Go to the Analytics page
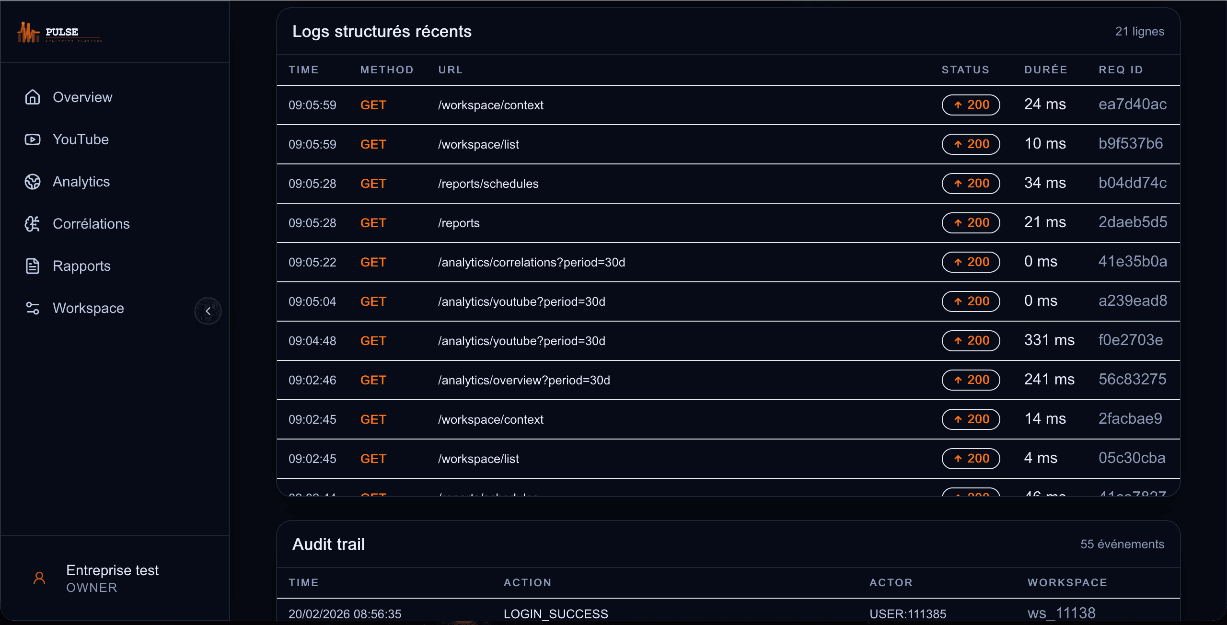Image resolution: width=1227 pixels, height=625 pixels. coord(81,182)
